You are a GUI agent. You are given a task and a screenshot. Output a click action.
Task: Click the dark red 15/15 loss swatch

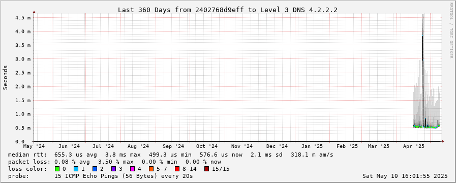tap(206, 169)
